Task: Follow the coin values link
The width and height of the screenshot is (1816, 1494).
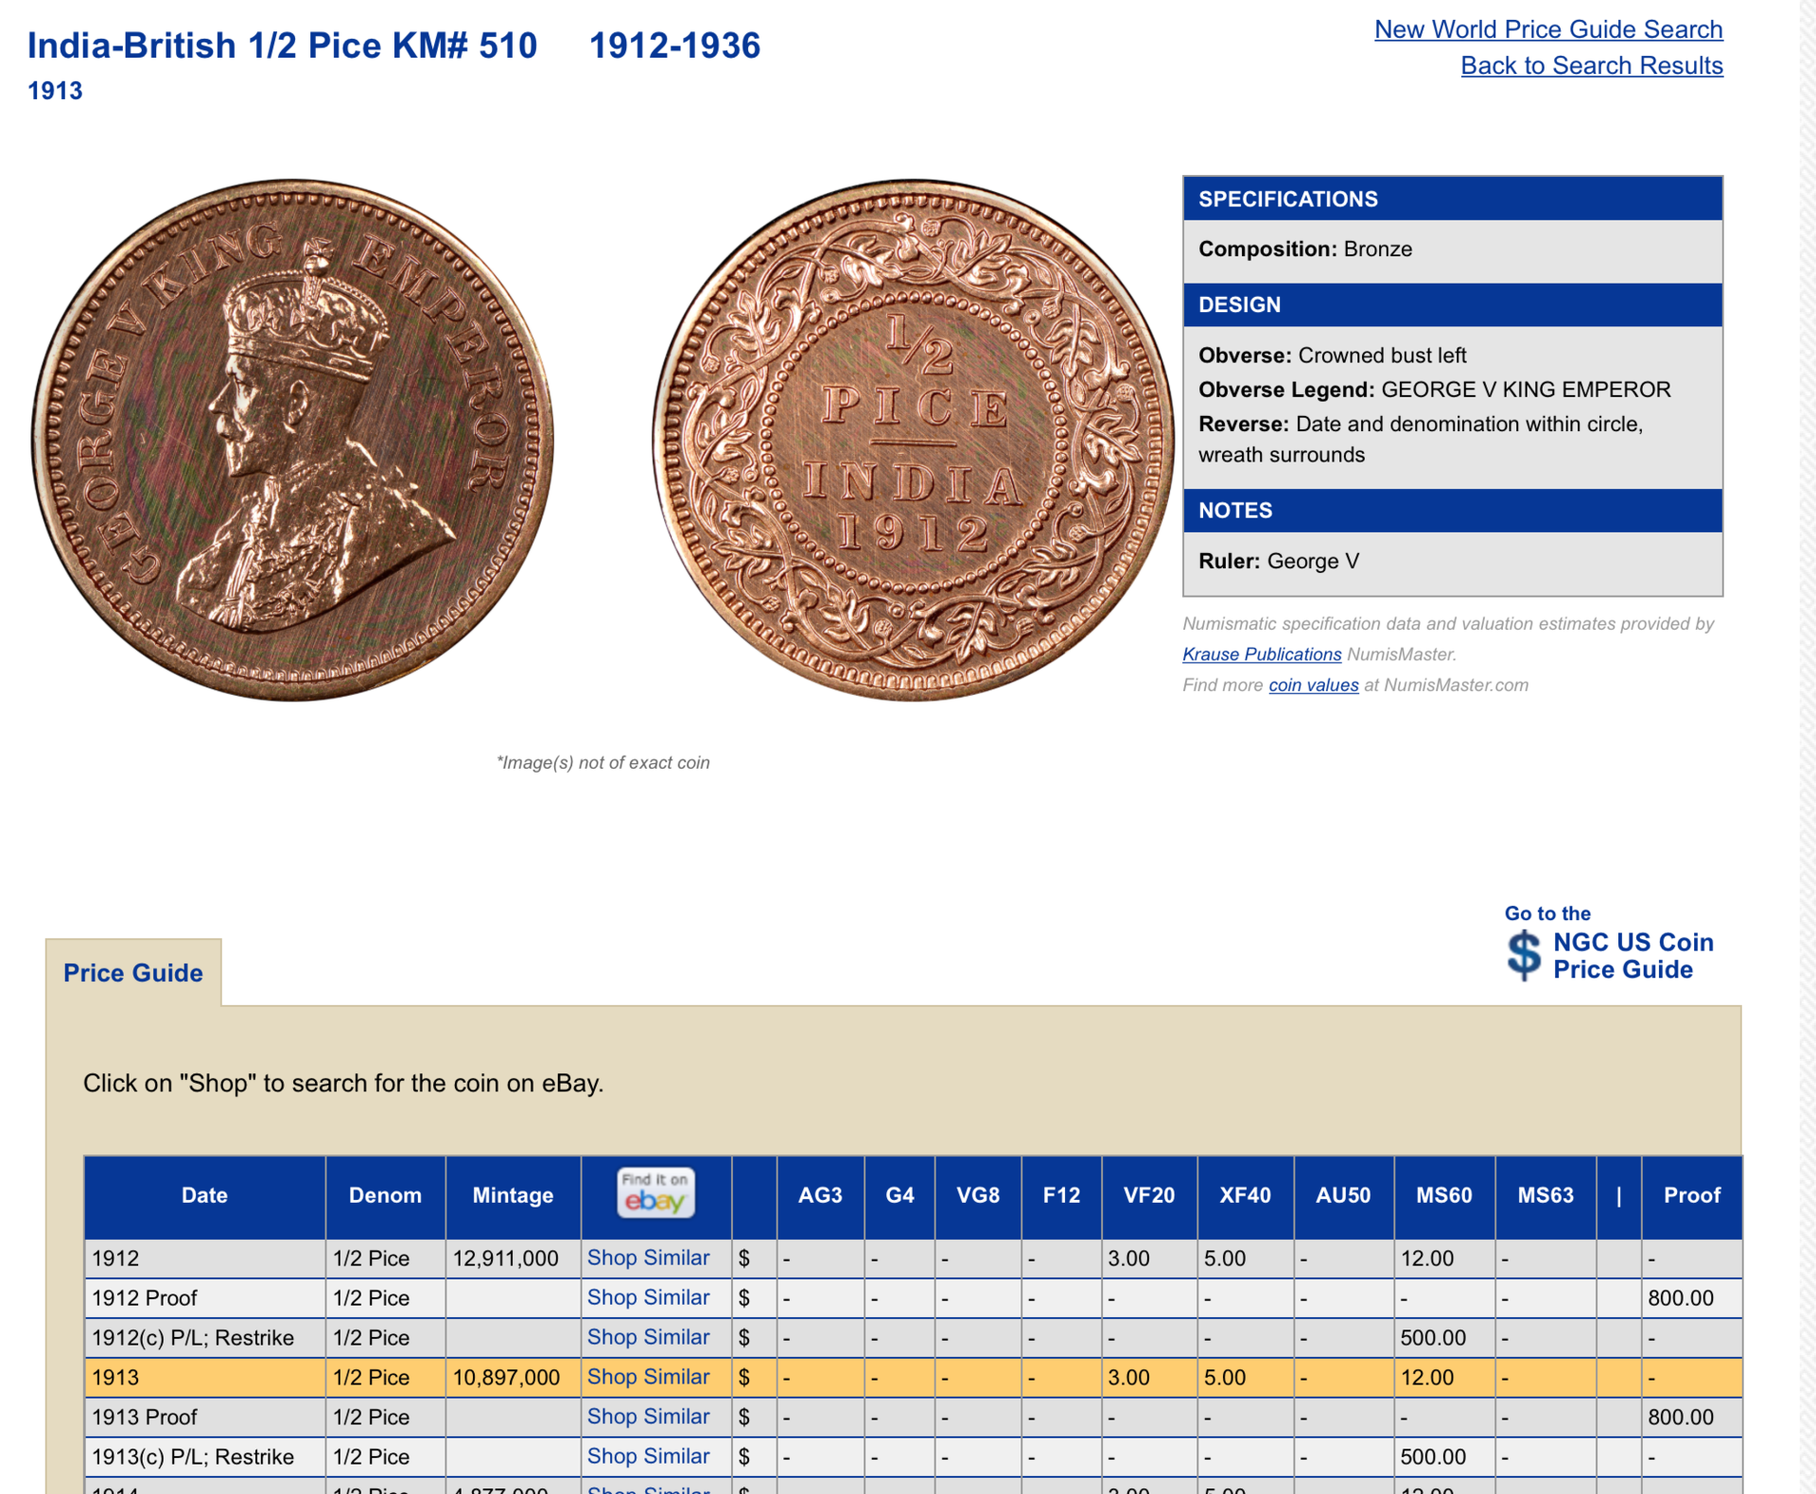Action: tap(1313, 685)
